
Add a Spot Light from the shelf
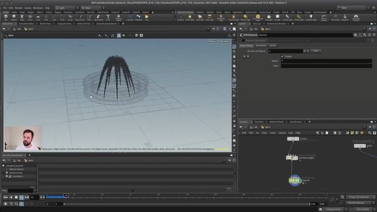point(200,17)
